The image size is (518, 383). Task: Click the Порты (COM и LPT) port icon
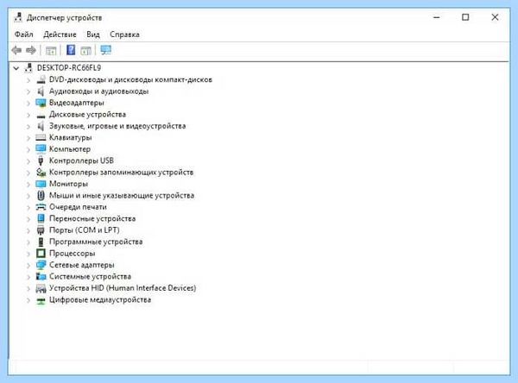click(41, 230)
